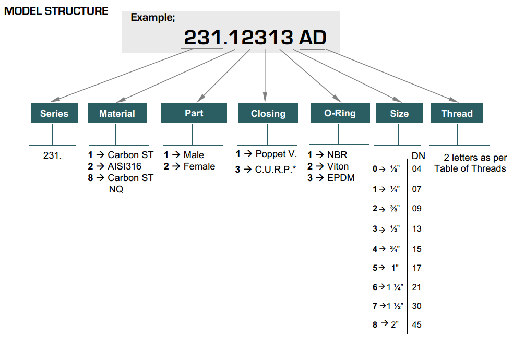The image size is (525, 337).
Task: Click the MODEL STRUCTURE heading
Action: (56, 11)
